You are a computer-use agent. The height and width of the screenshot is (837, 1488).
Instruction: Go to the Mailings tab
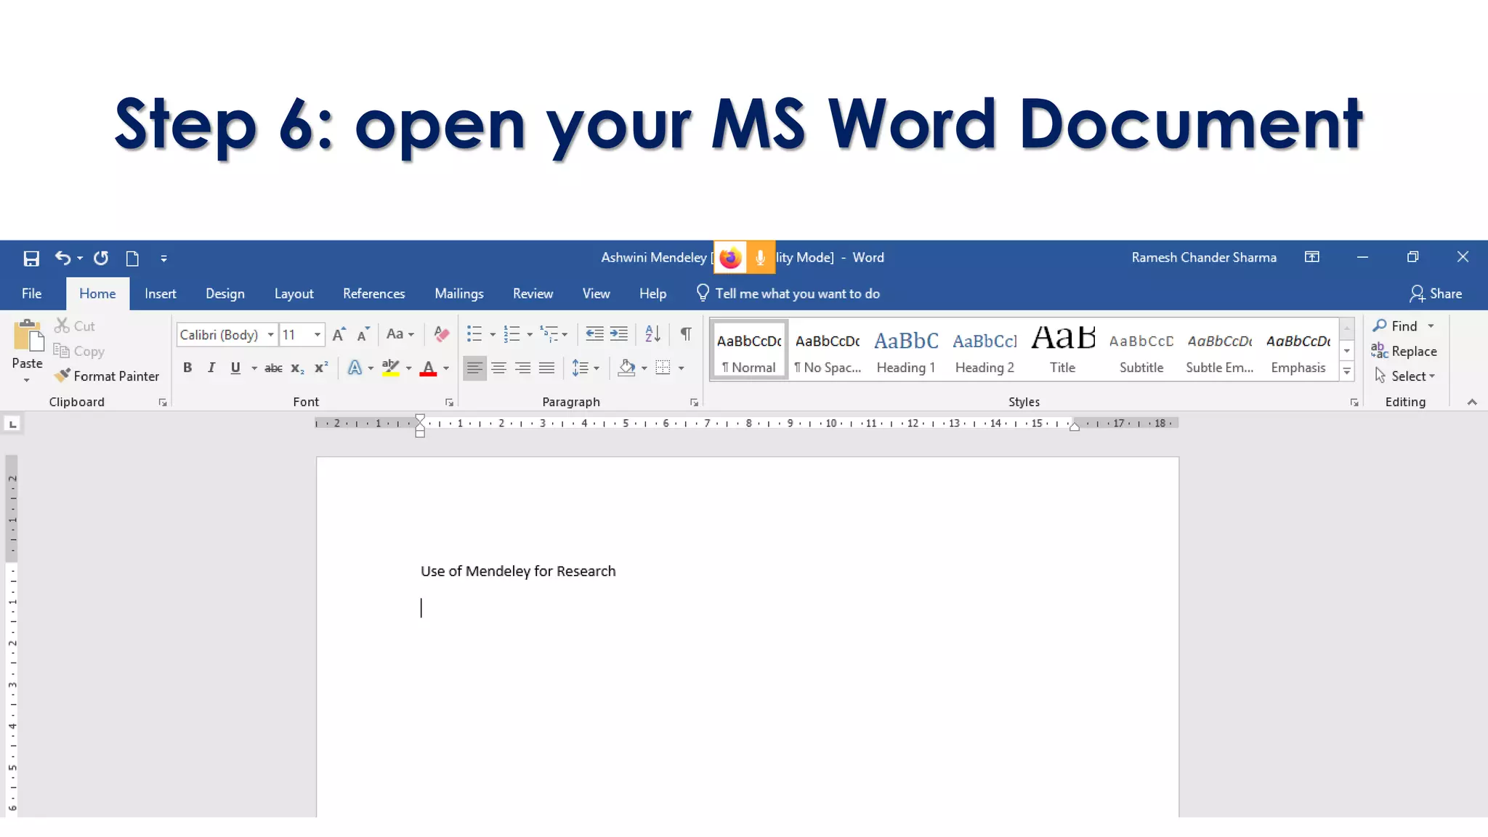tap(458, 294)
